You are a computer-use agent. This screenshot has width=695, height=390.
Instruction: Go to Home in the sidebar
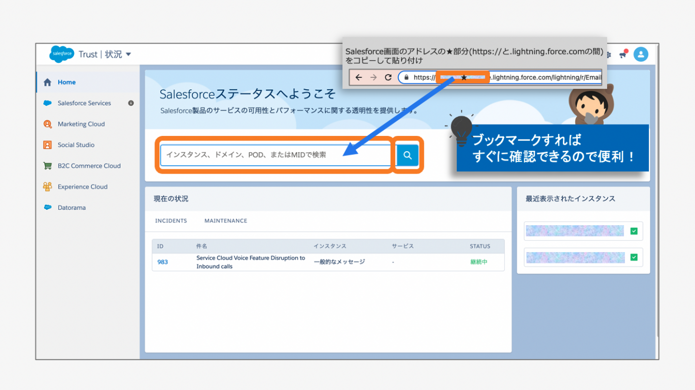point(67,82)
